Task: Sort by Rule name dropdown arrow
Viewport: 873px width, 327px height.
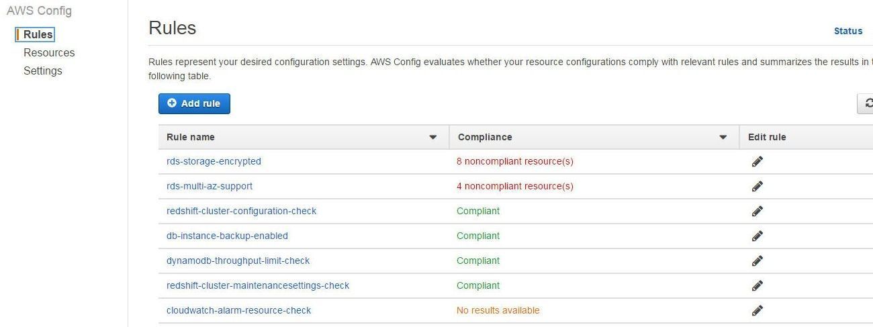Action: 433,138
